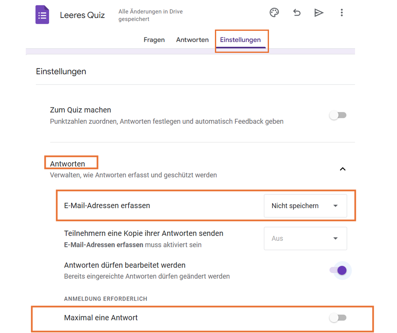Open the 'Aus' response copy dropdown
397x333 pixels.
pos(305,239)
